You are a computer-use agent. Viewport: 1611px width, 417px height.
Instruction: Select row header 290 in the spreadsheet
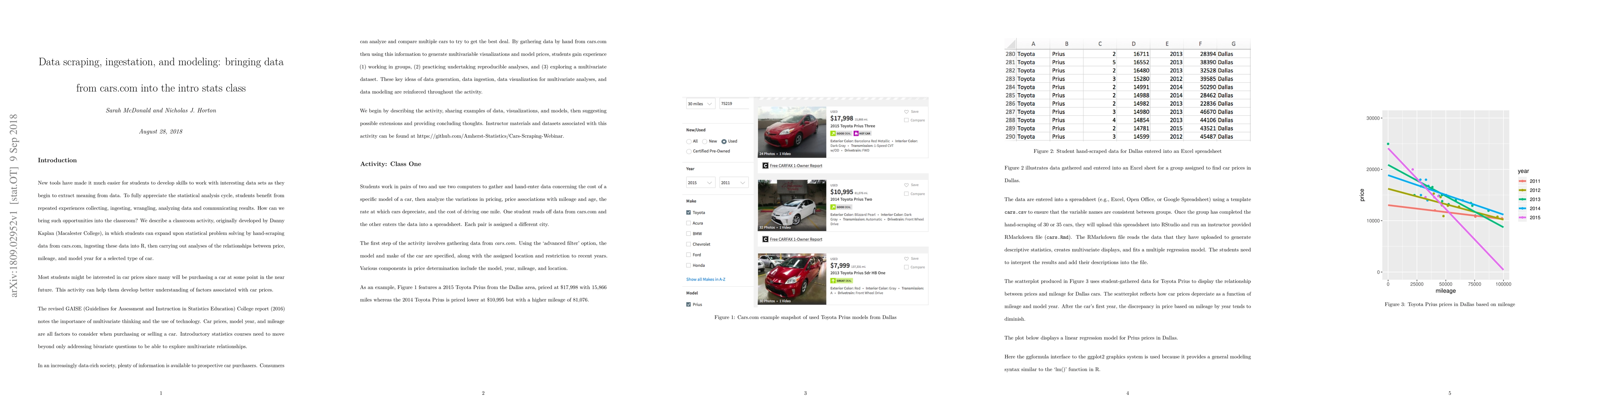[1011, 136]
